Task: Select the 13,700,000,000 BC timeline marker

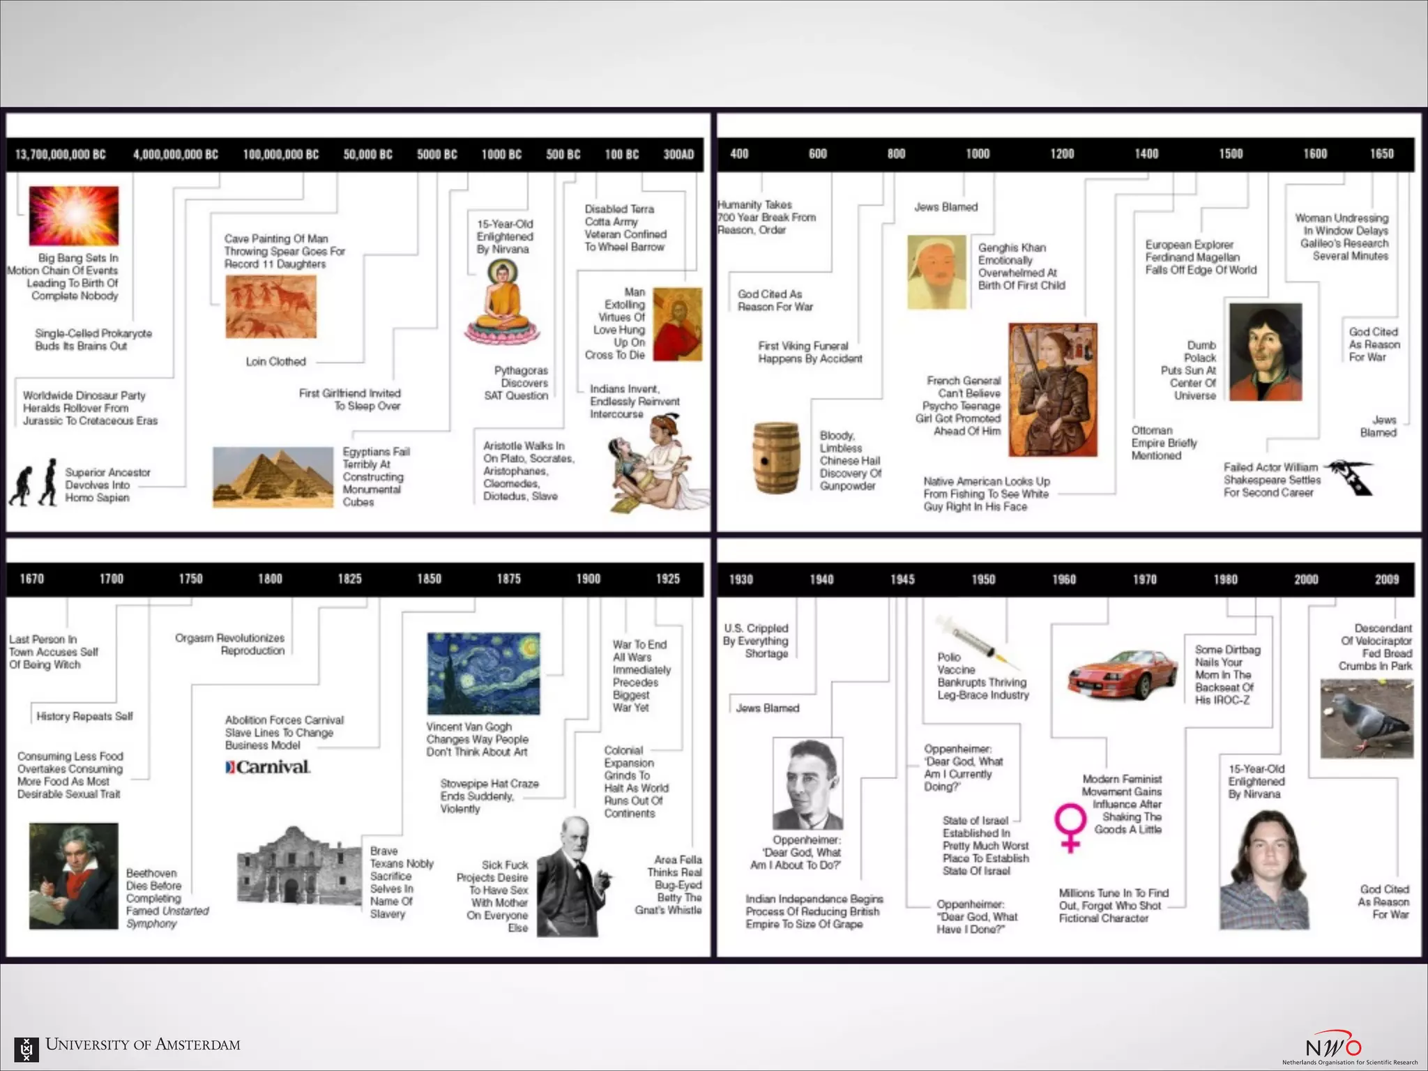Action: [x=61, y=154]
